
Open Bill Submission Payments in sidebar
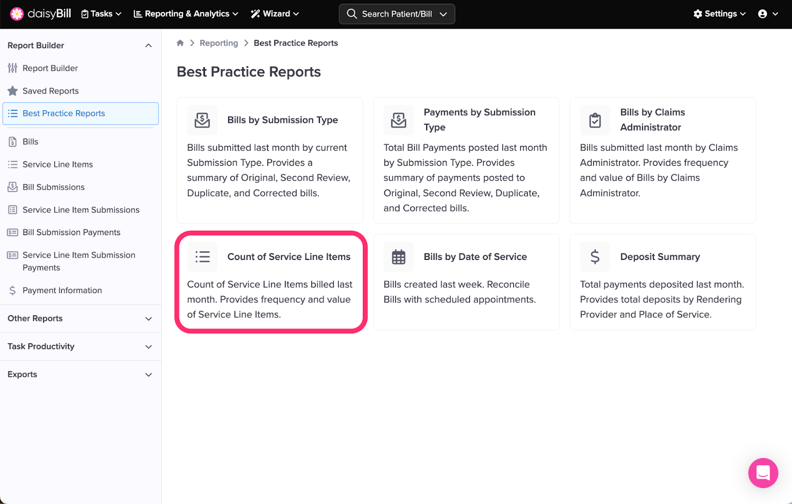click(x=71, y=232)
